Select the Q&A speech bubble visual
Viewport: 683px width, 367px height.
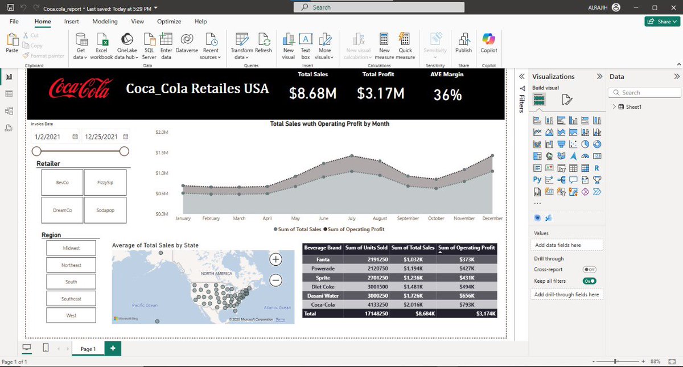(x=573, y=179)
